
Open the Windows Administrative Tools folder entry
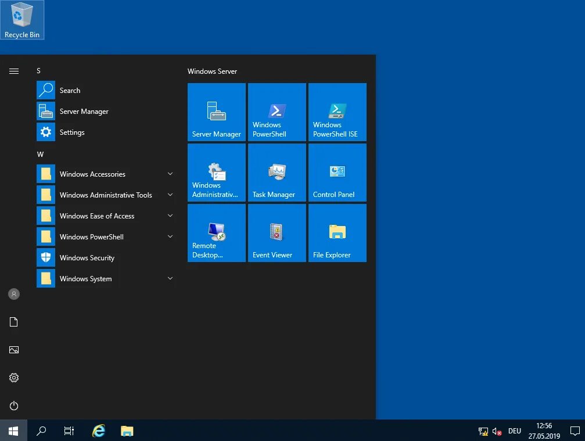click(x=106, y=195)
